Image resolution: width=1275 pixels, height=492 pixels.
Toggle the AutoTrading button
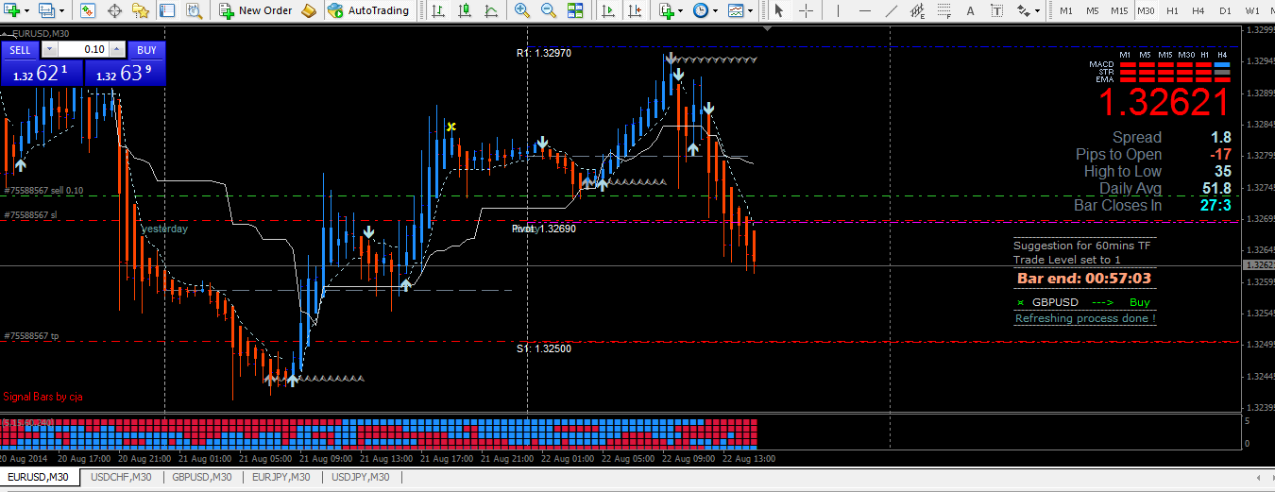368,10
